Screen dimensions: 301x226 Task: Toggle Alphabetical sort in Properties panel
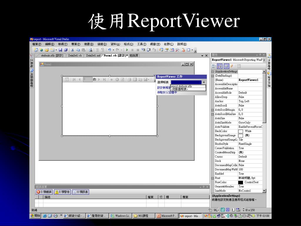(220, 66)
